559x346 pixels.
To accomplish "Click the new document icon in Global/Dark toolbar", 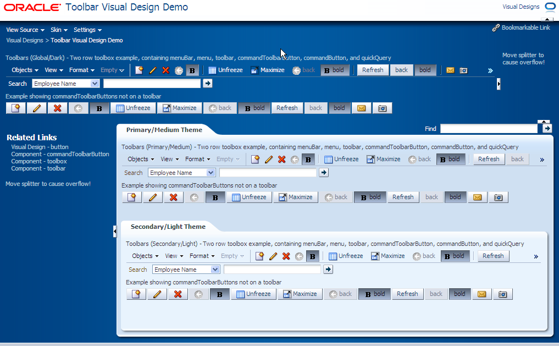I will 140,70.
